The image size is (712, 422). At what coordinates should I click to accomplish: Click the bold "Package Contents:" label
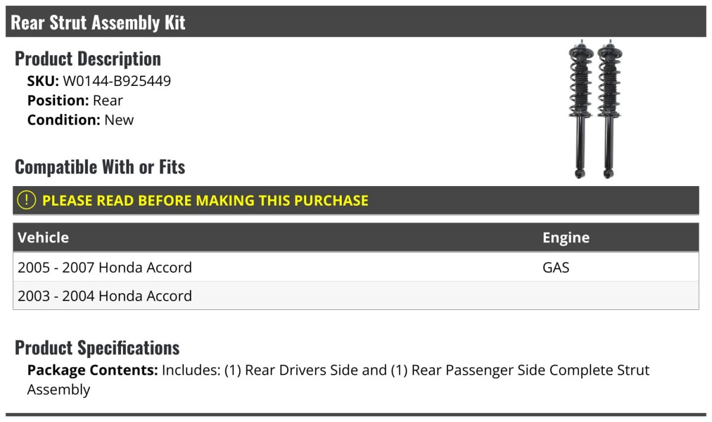coord(93,370)
